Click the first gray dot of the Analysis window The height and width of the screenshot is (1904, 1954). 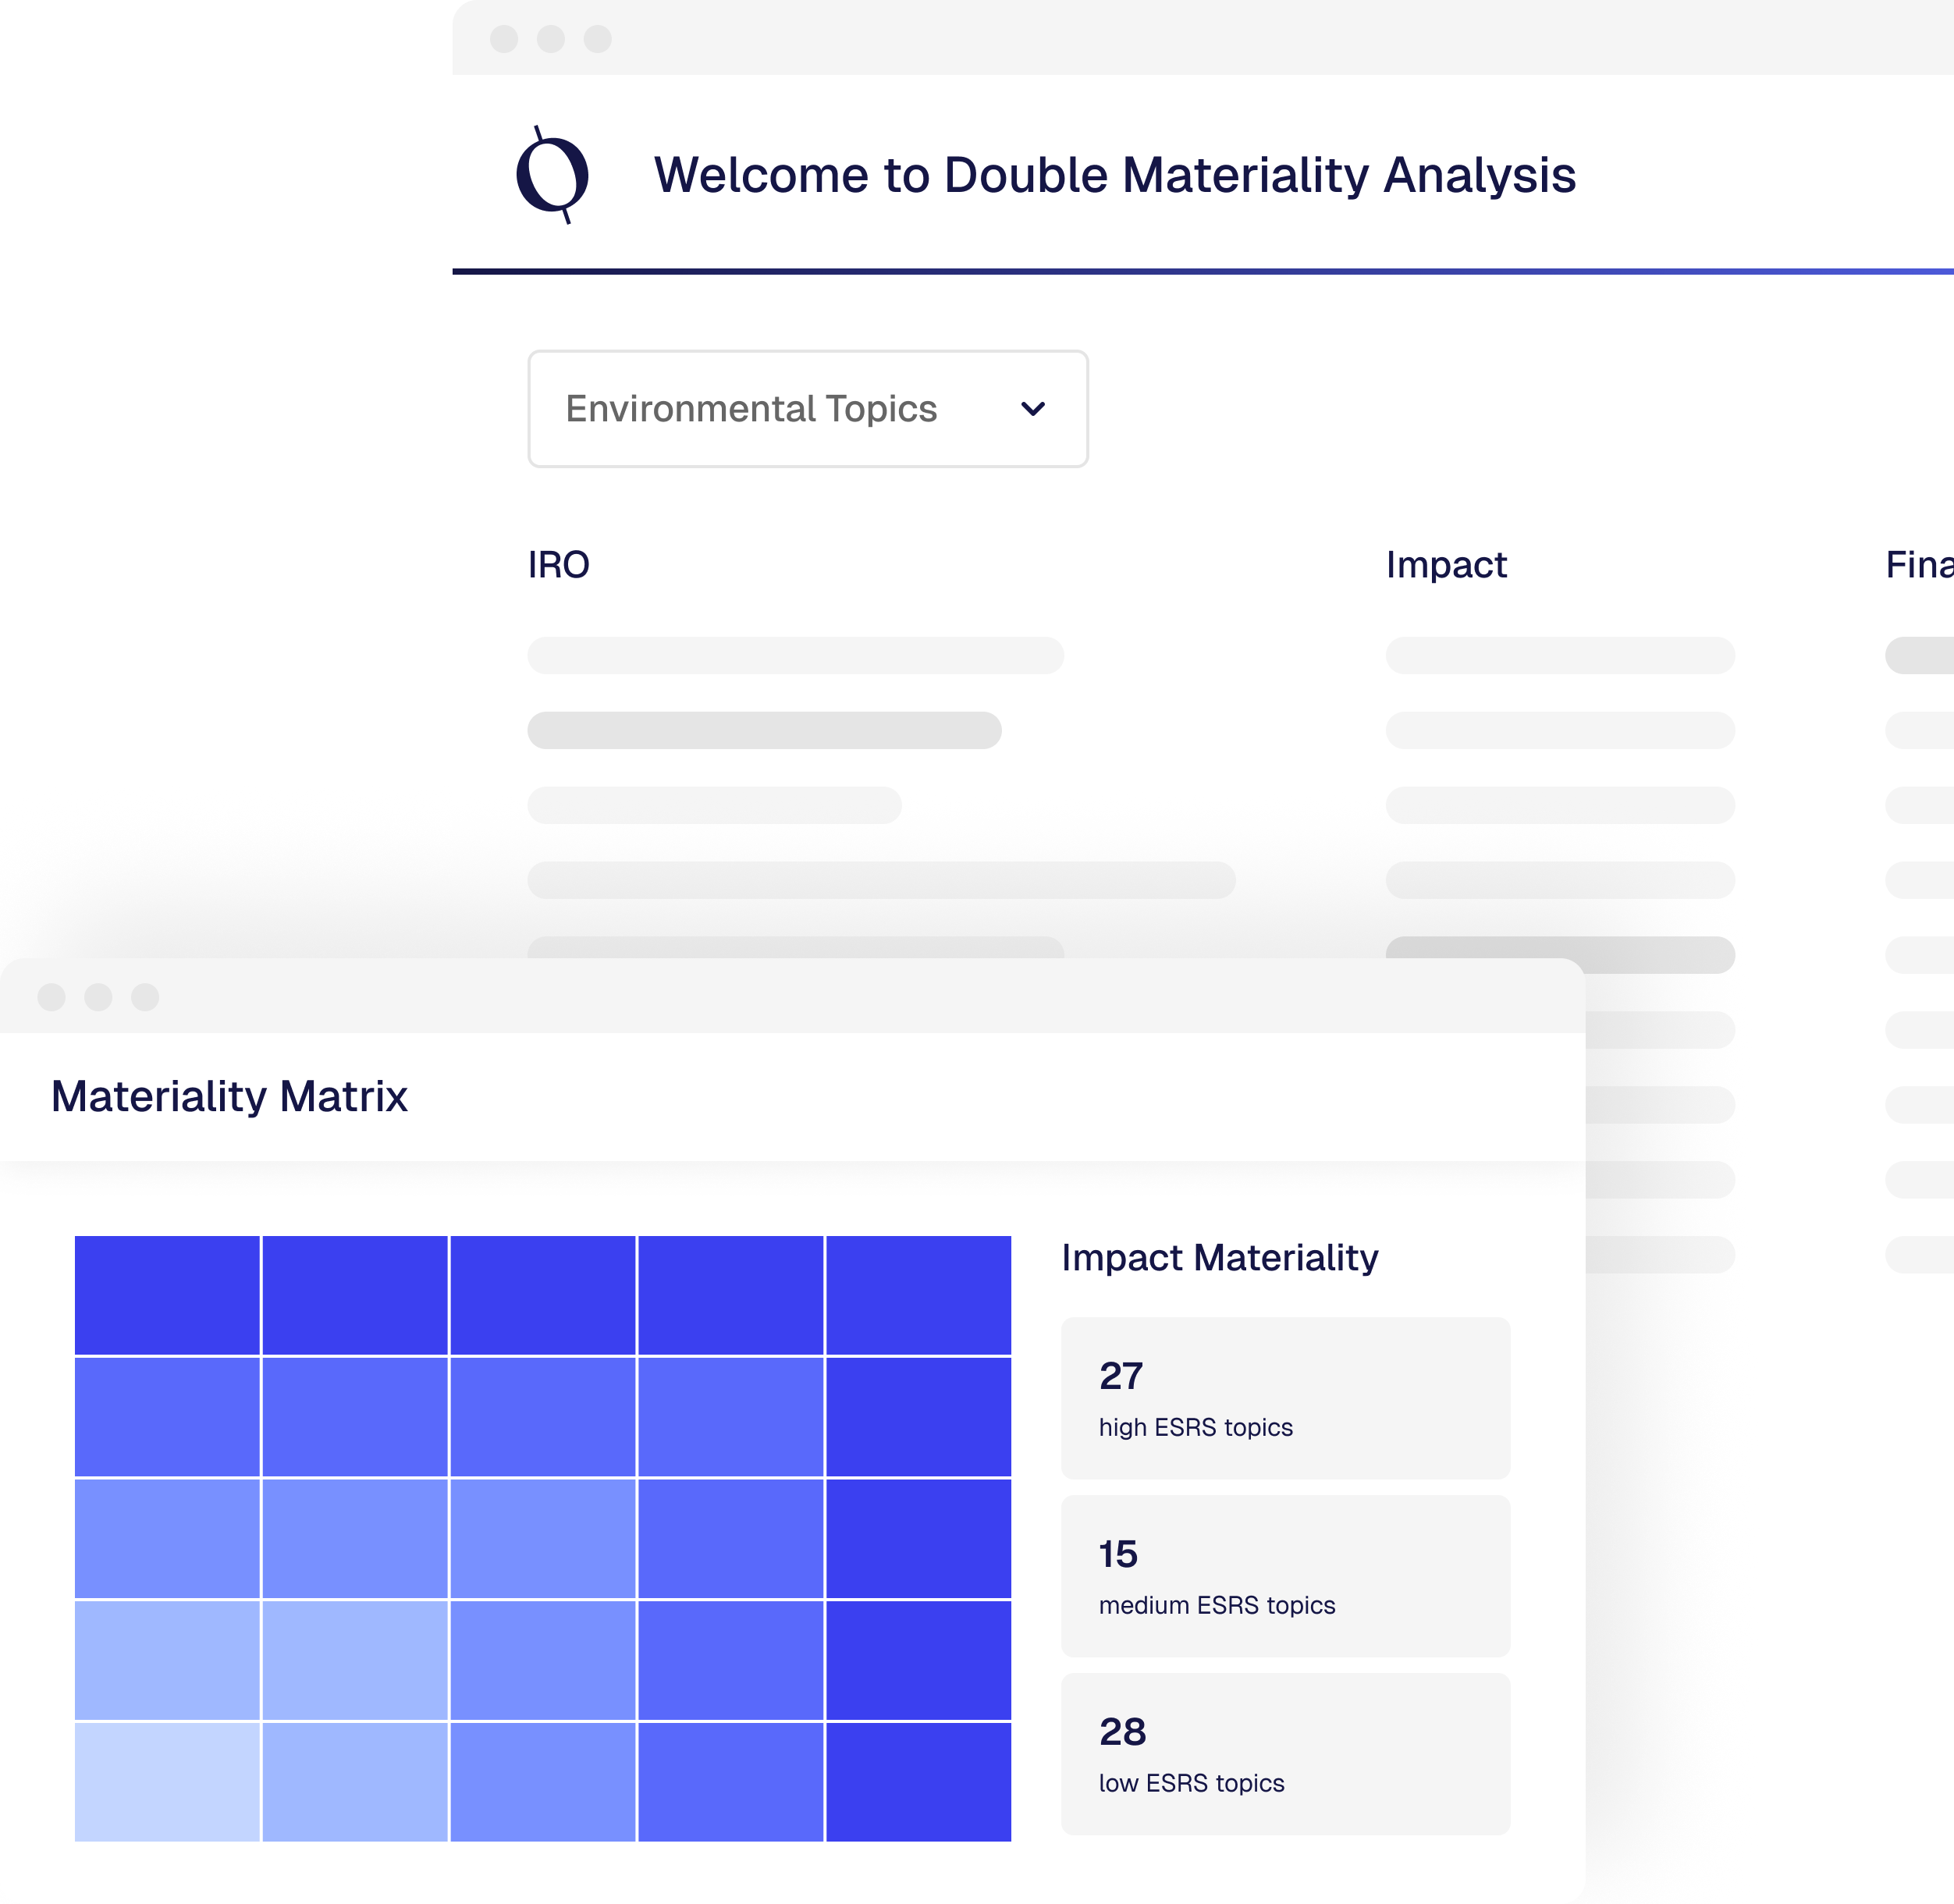[x=504, y=39]
